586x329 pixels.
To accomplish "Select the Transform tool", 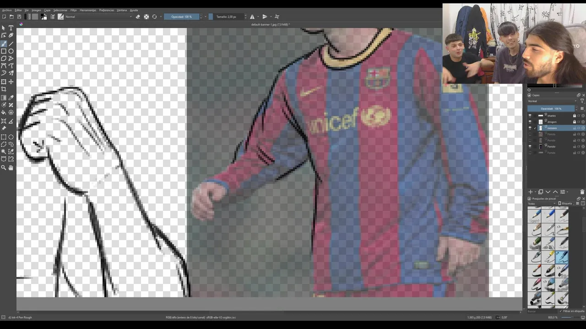I will pyautogui.click(x=4, y=82).
